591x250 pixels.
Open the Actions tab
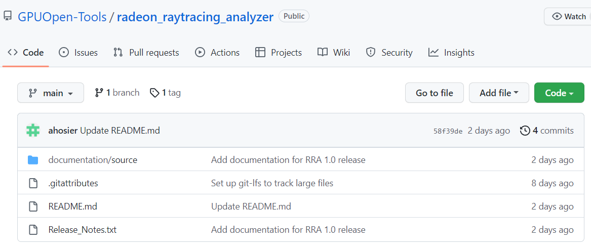pos(217,52)
